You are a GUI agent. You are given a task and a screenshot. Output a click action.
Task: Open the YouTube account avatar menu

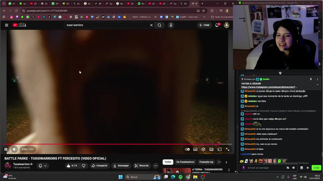tap(227, 25)
